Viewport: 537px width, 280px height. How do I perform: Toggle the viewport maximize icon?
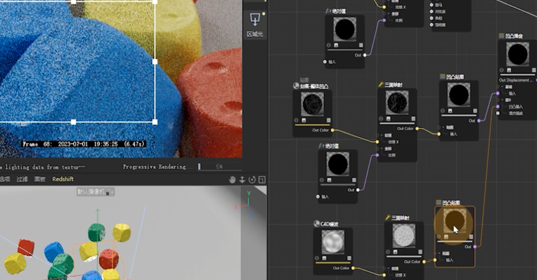click(261, 179)
